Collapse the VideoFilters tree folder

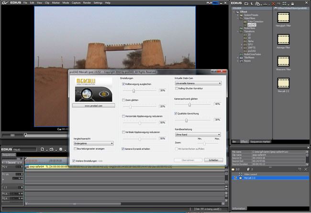coord(238,18)
